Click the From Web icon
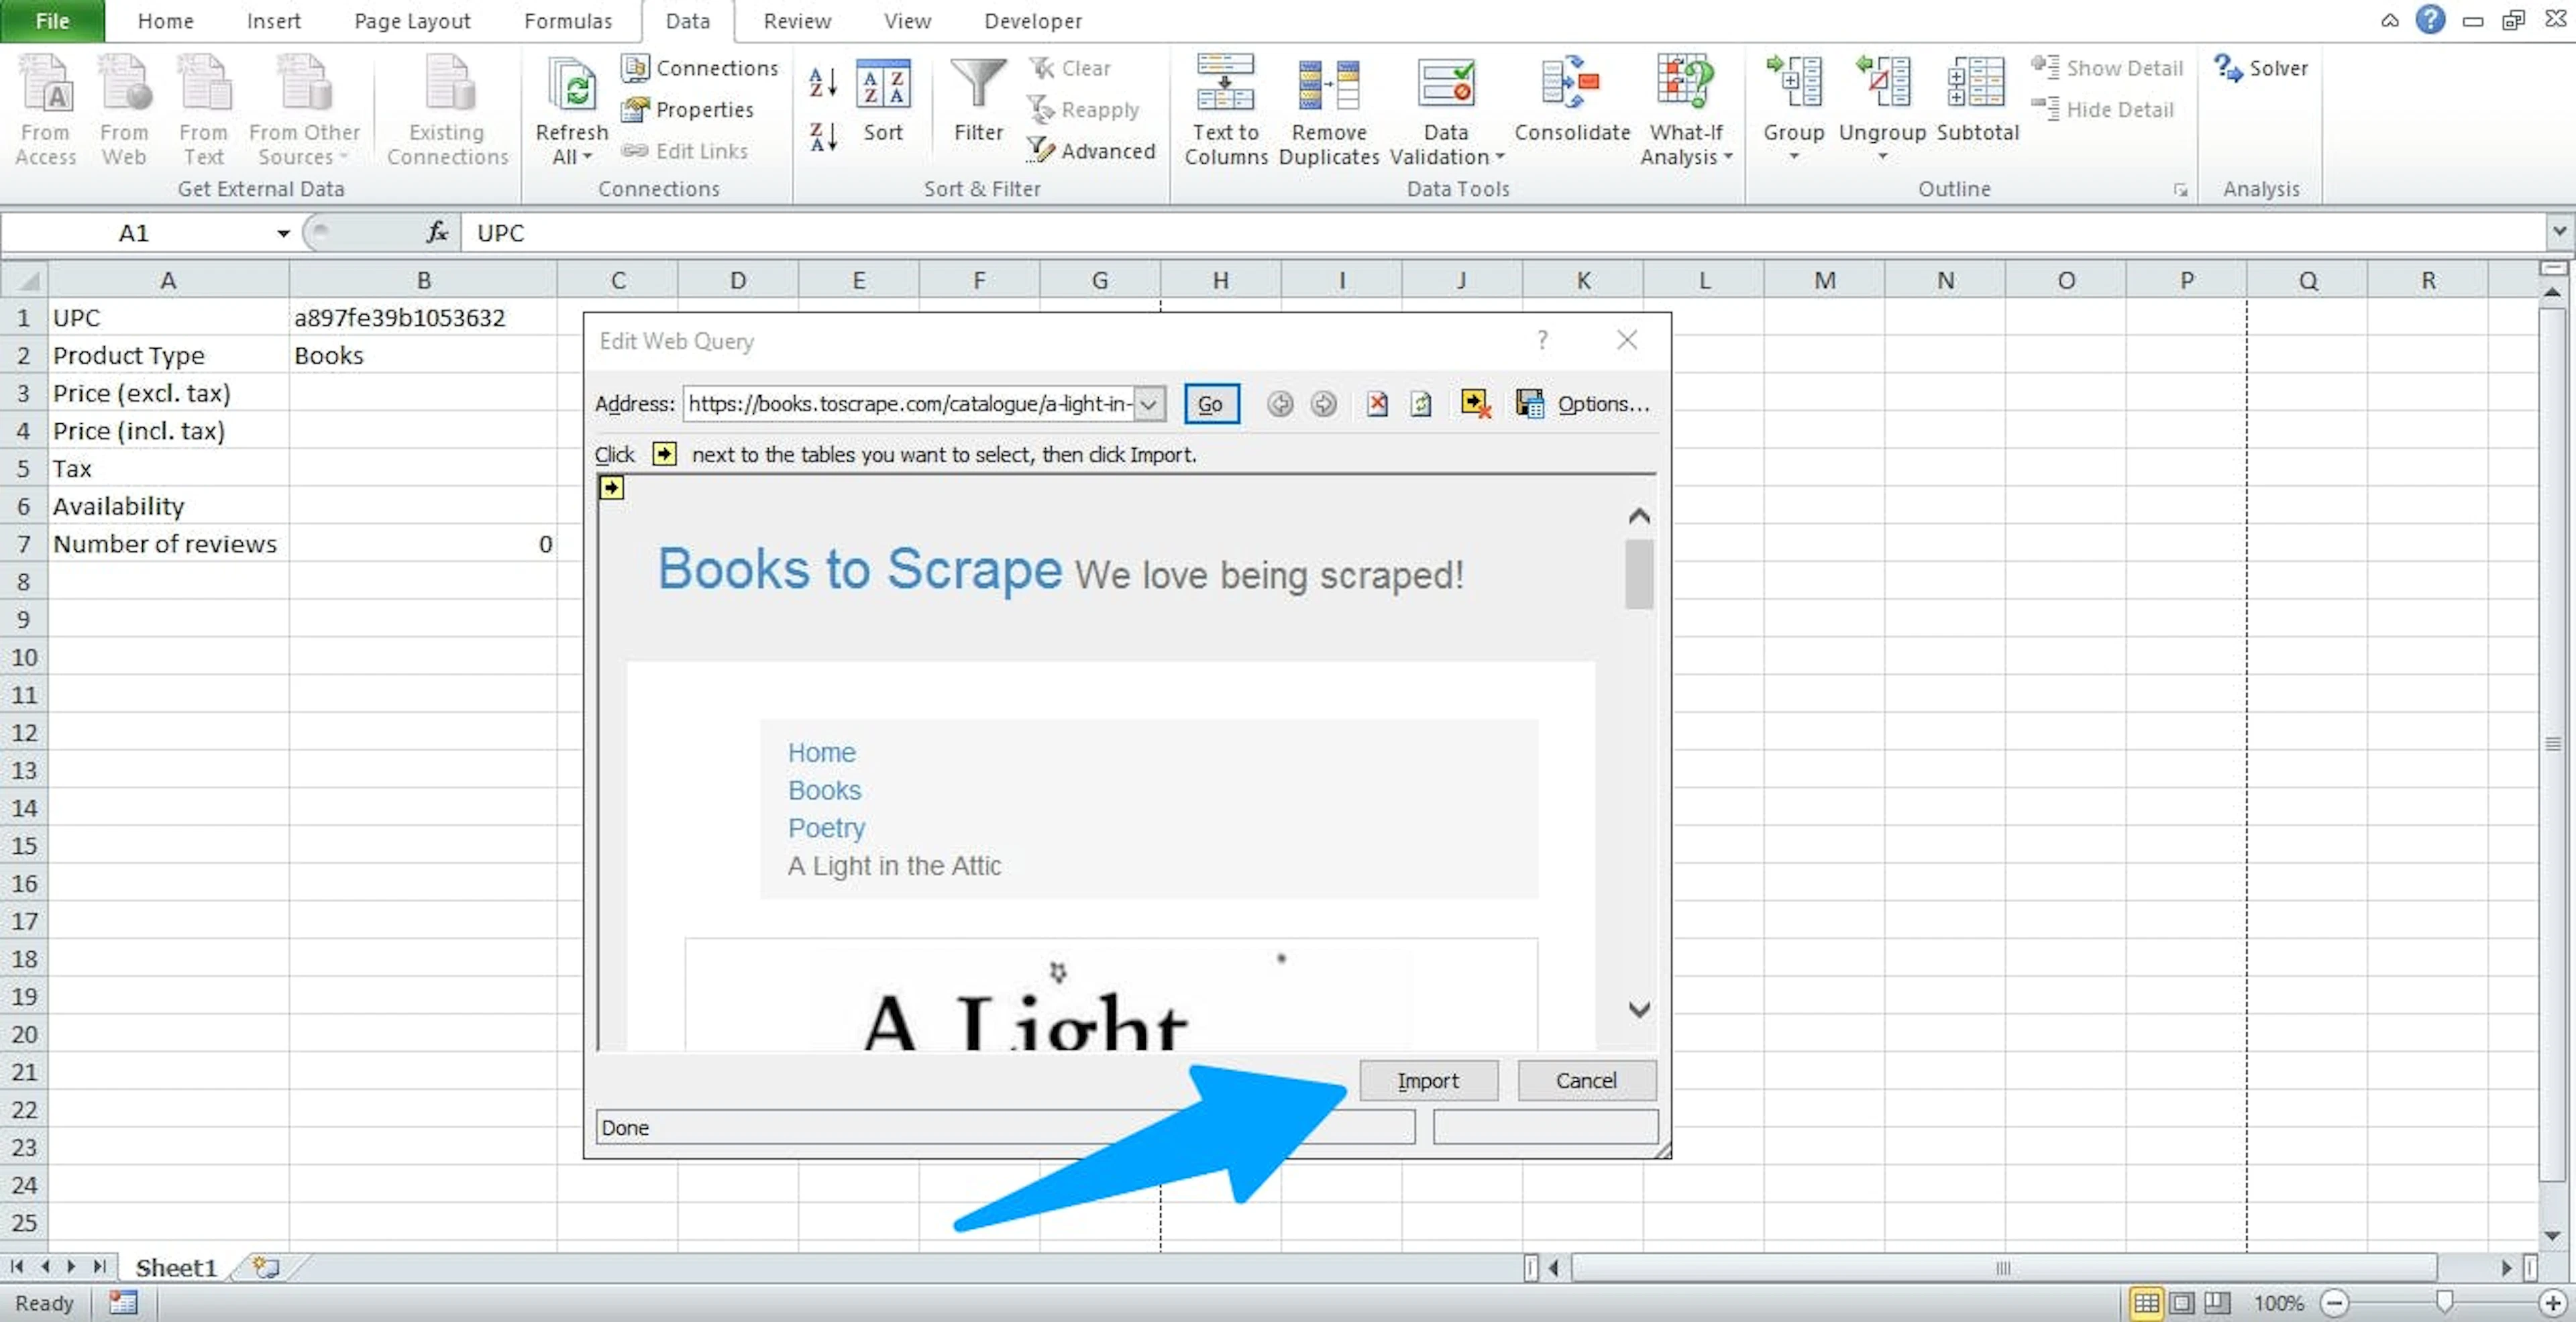 [124, 110]
